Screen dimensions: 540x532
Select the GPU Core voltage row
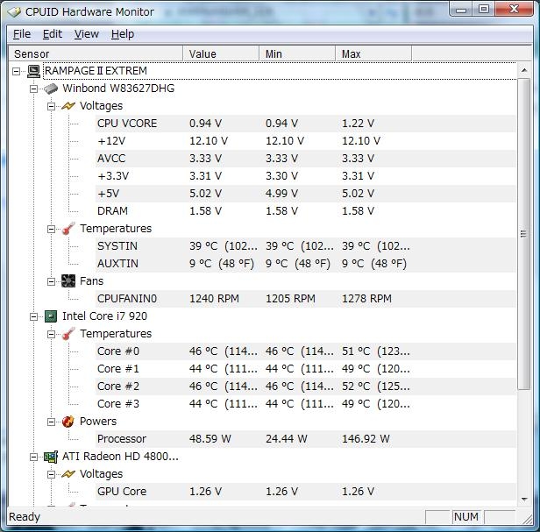(305, 492)
